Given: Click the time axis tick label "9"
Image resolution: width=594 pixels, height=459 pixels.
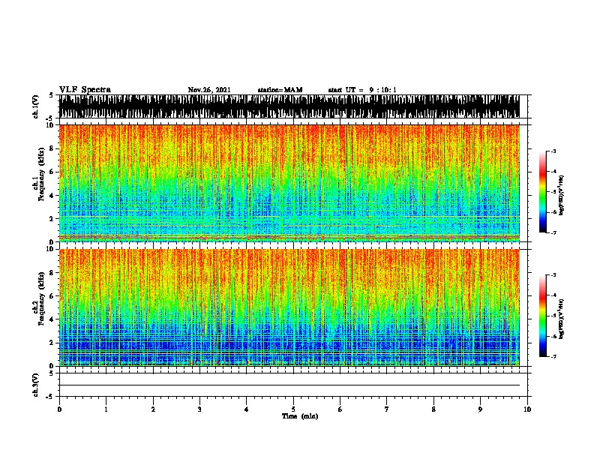Looking at the screenshot, I should coord(480,409).
